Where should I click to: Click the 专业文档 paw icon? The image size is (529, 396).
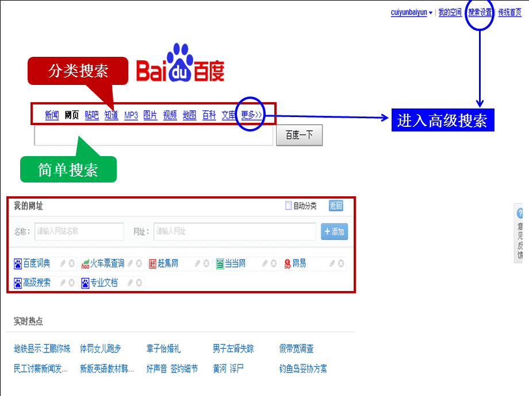point(85,283)
